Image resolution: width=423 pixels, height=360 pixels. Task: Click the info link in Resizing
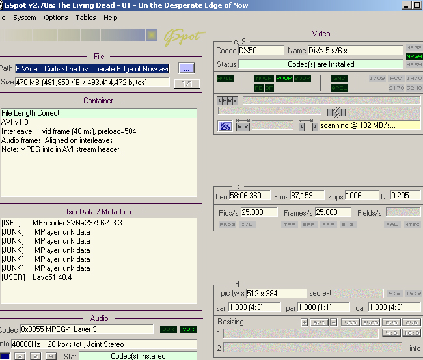(415, 348)
